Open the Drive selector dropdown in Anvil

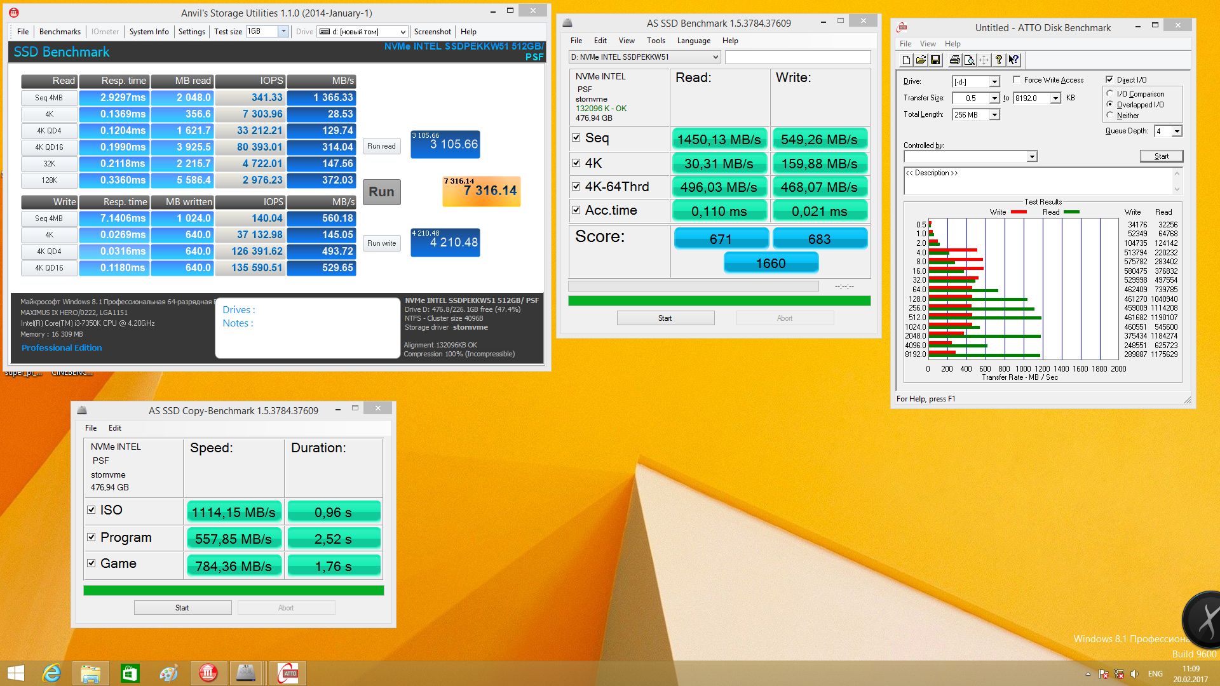pos(403,32)
